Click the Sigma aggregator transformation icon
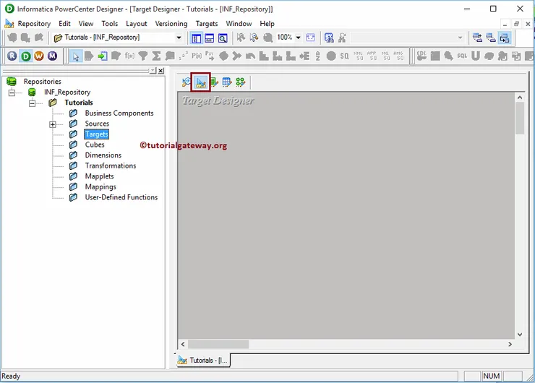The image size is (535, 383). pos(156,56)
